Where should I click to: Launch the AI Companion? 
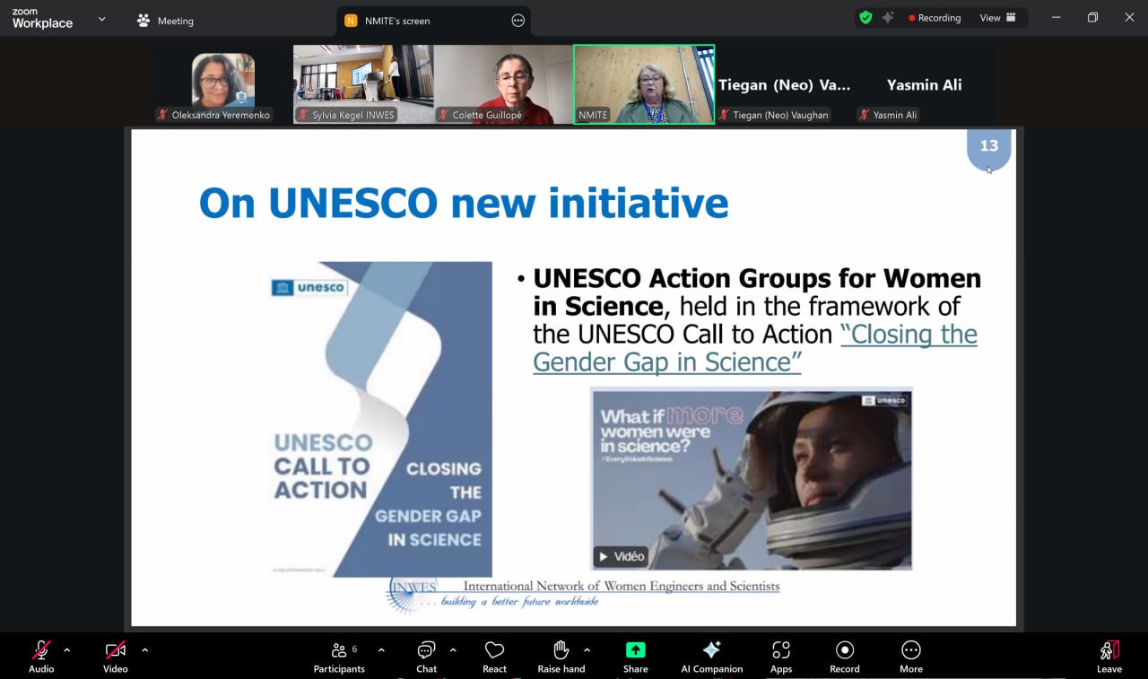[x=711, y=656]
